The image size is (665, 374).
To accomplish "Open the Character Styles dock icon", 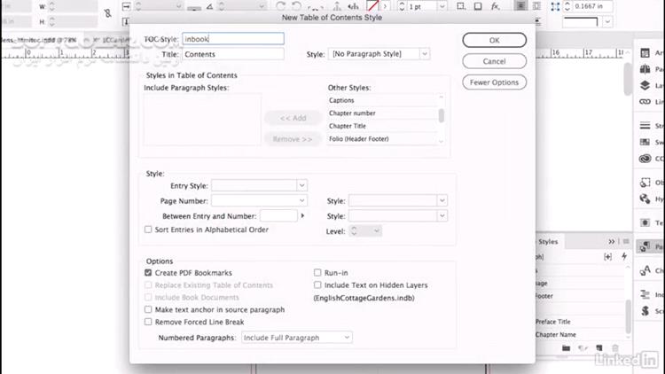I will (x=645, y=270).
